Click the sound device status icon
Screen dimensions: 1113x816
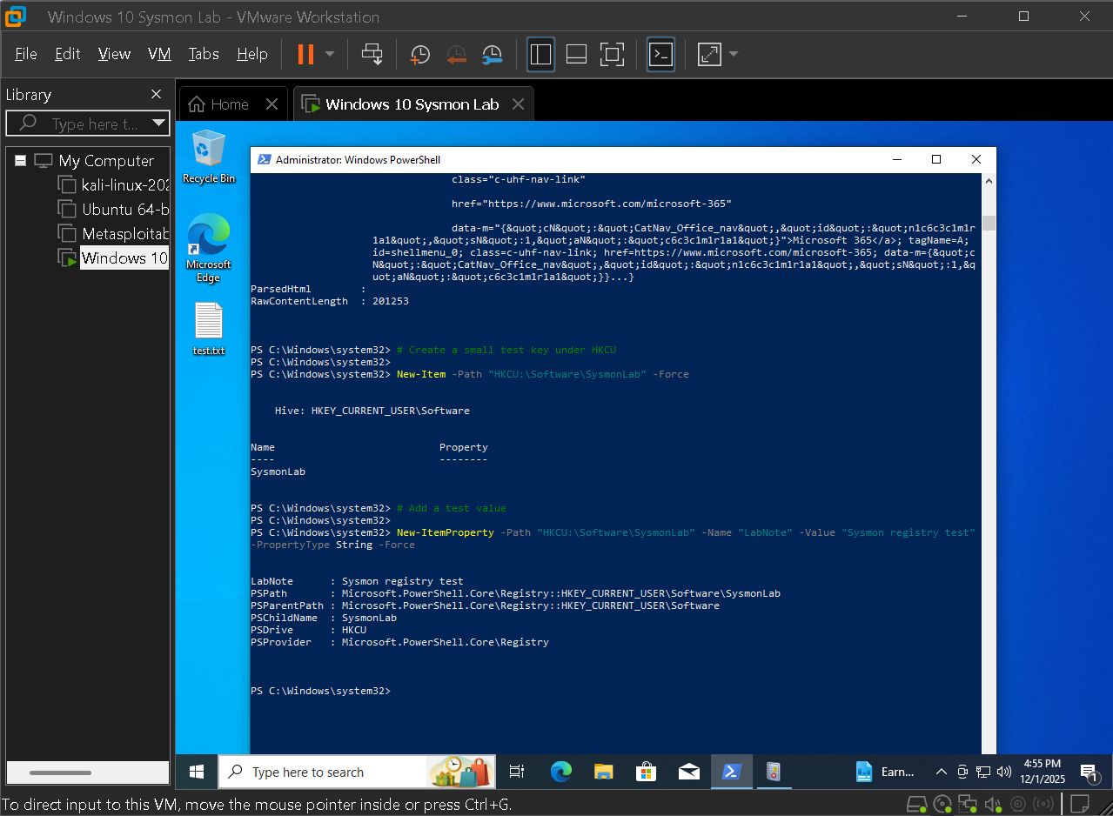(x=993, y=803)
